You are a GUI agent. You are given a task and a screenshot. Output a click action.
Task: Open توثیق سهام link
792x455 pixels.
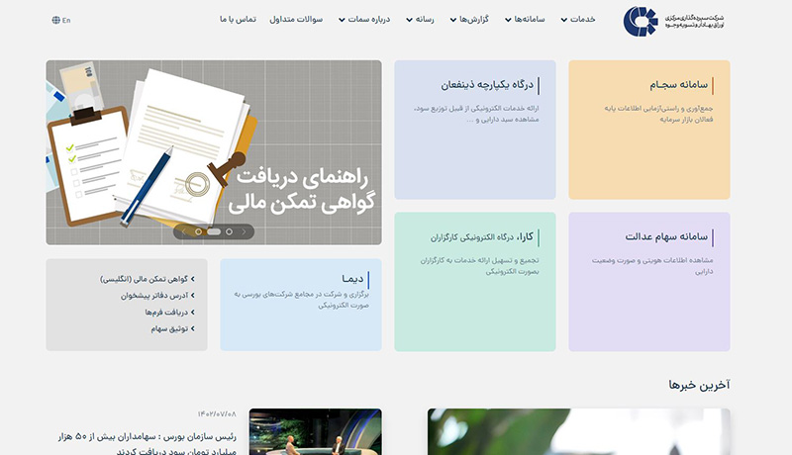point(169,329)
